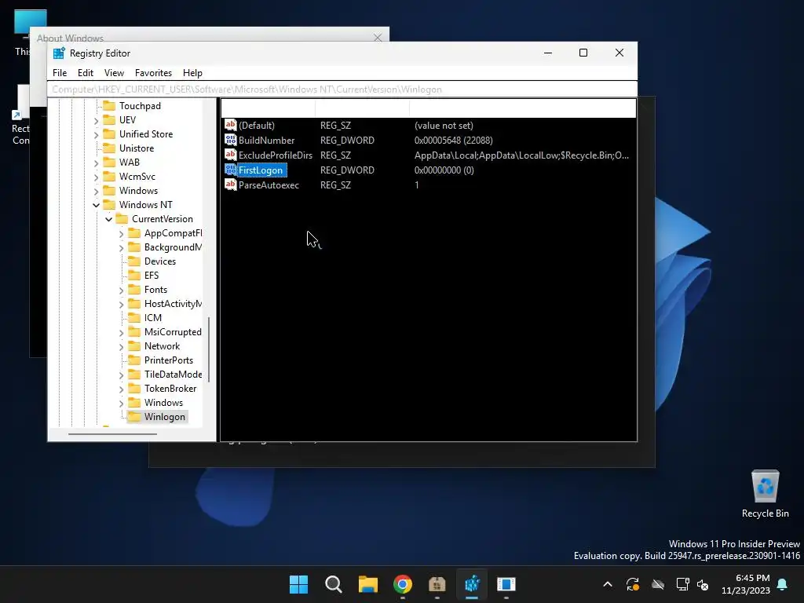Open the File menu
This screenshot has width=804, height=603.
click(x=60, y=73)
